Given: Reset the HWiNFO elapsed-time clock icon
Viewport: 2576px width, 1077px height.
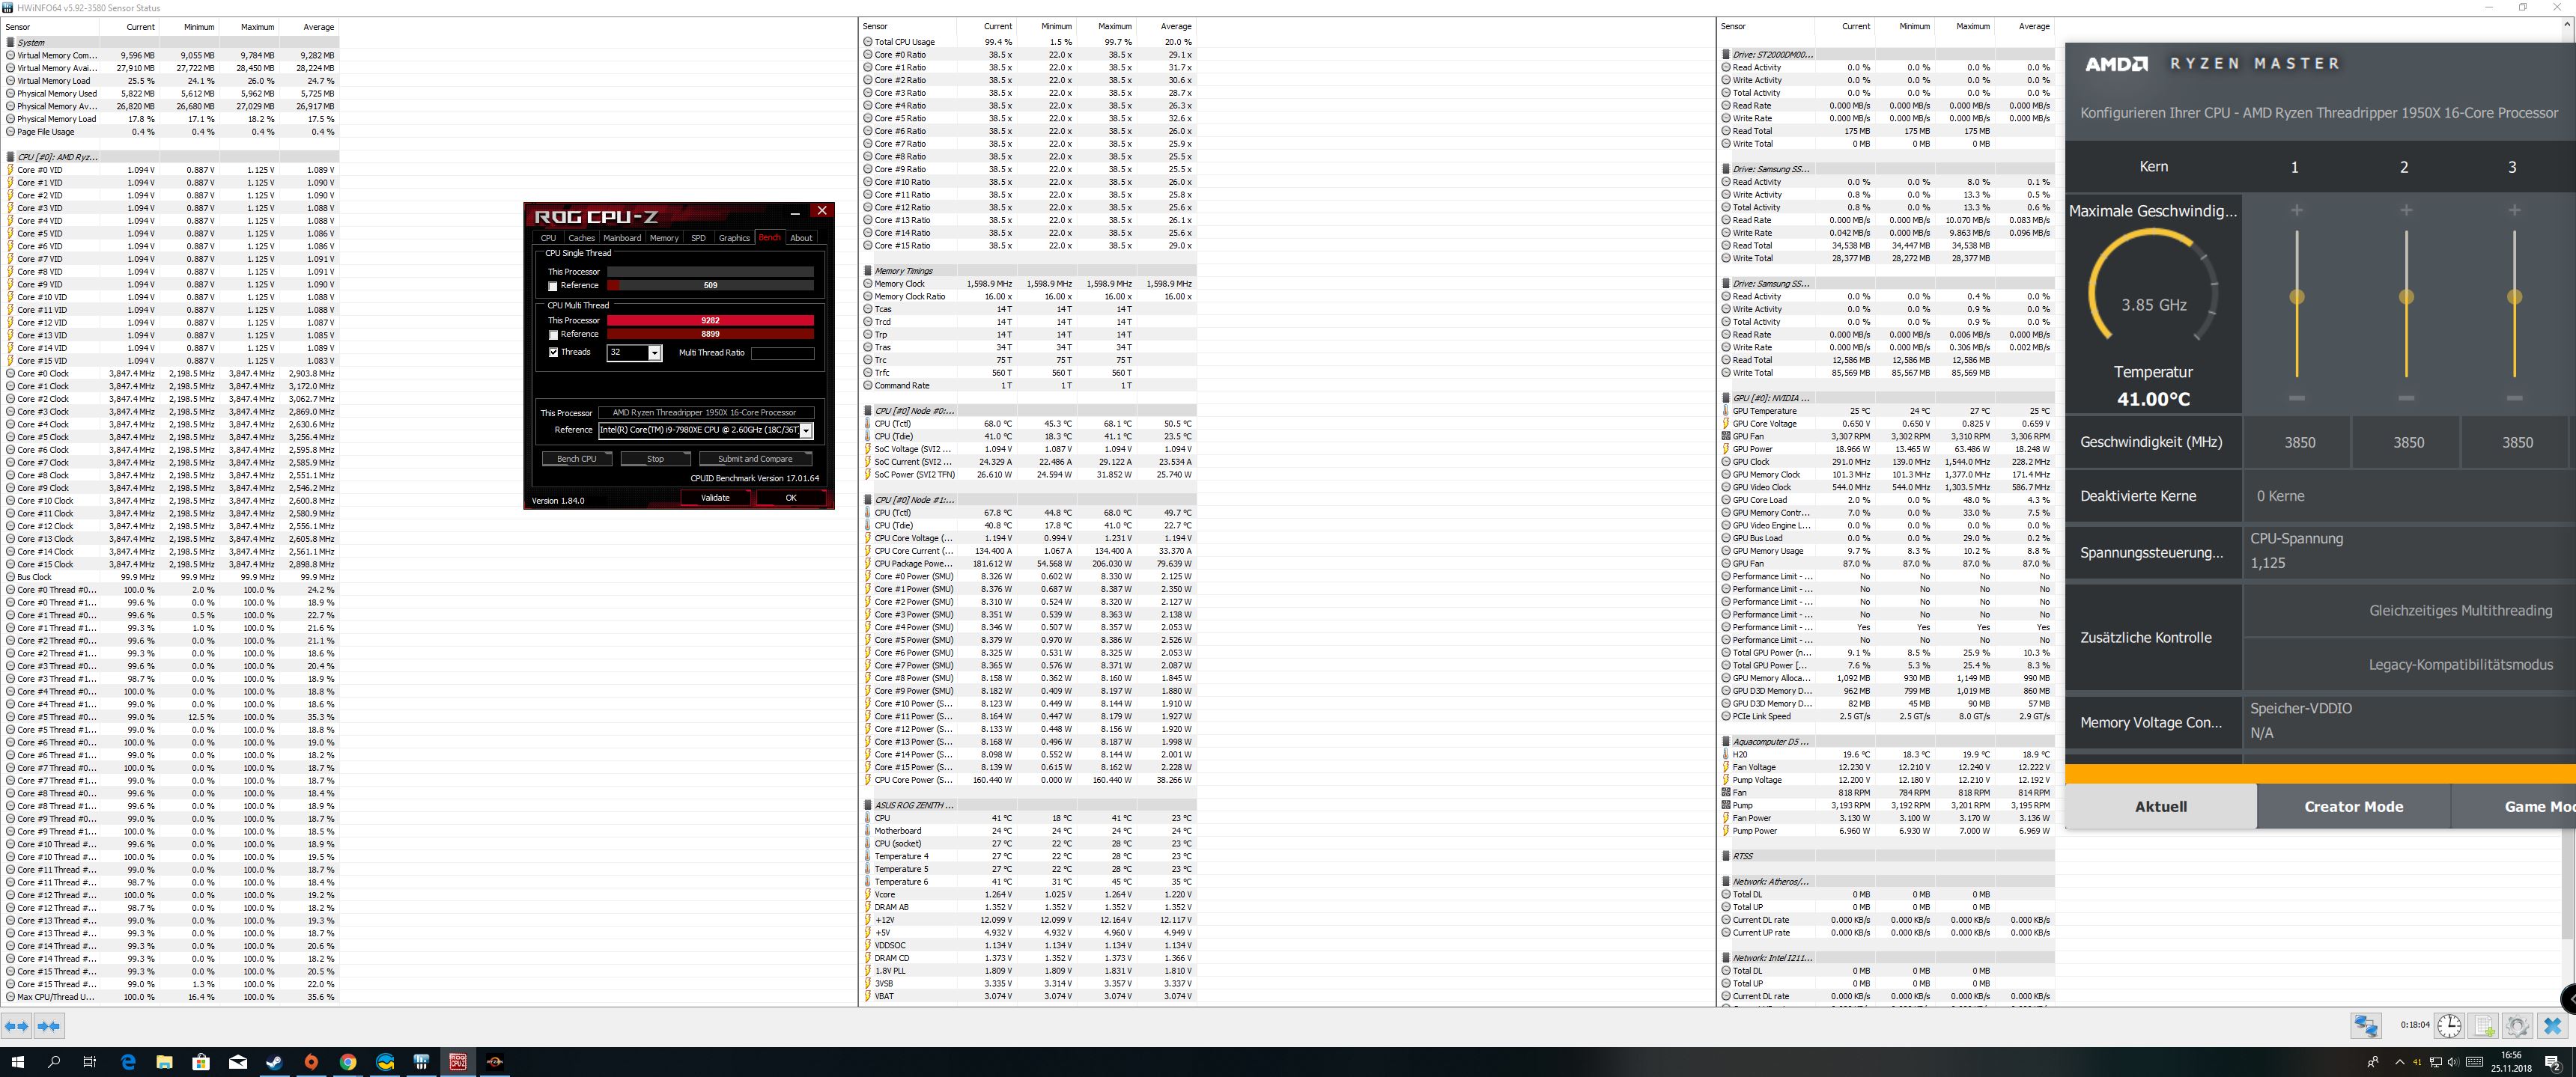Looking at the screenshot, I should tap(2449, 1026).
